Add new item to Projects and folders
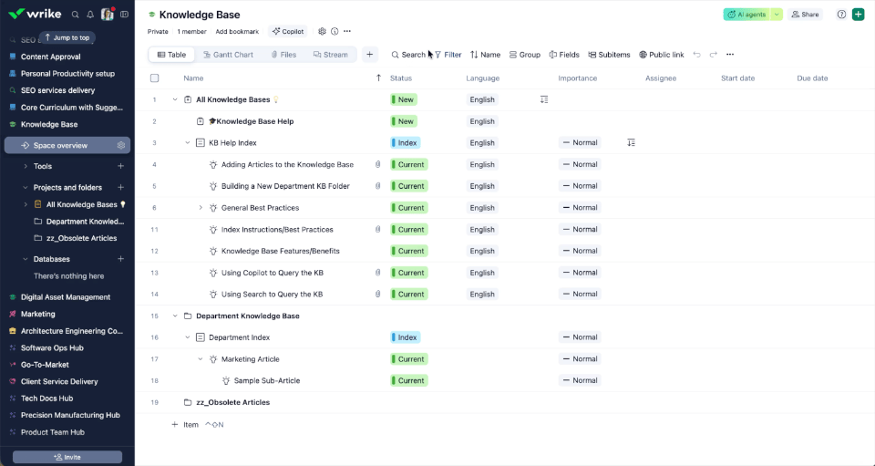 (120, 188)
